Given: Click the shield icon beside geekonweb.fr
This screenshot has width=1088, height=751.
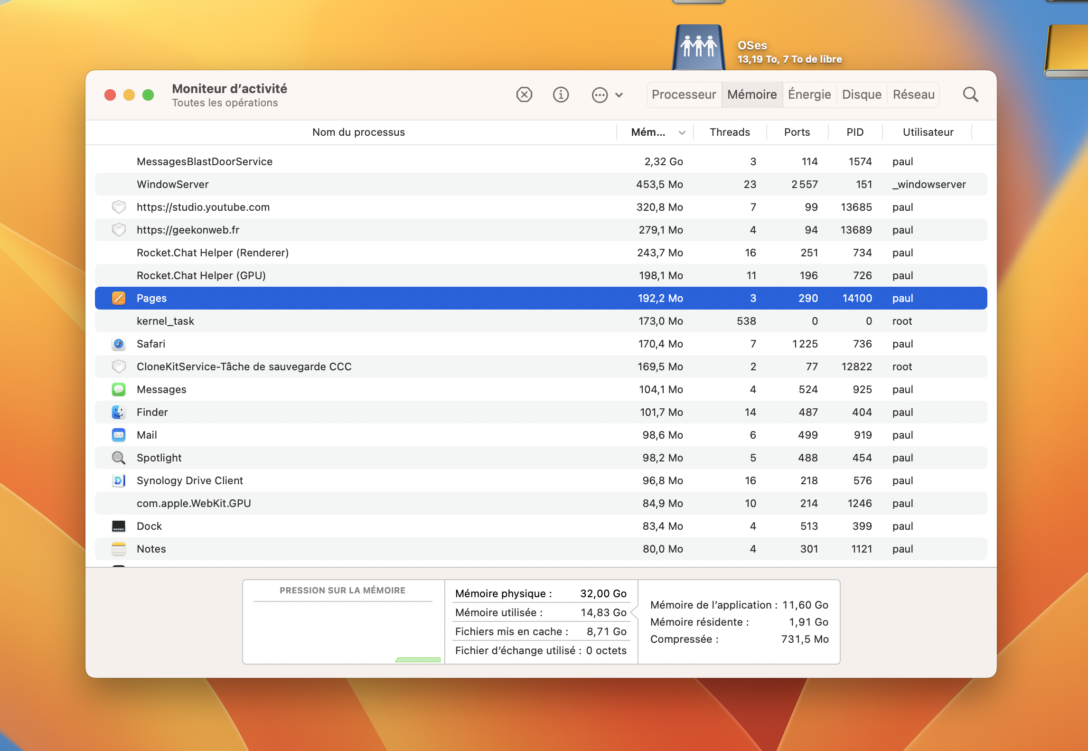Looking at the screenshot, I should click(119, 230).
